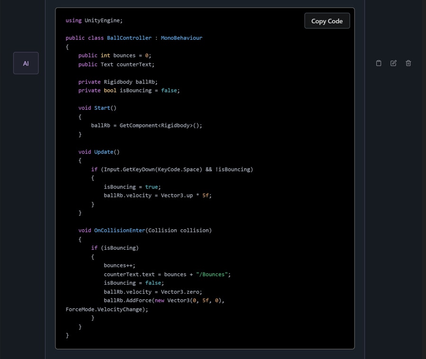Click 'ballRb.velocity = Vector3.zero;' line
Image resolution: width=426 pixels, height=359 pixels.
pyautogui.click(x=153, y=292)
